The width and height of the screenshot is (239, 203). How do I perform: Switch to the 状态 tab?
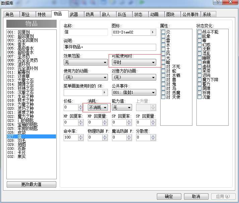point(140,14)
